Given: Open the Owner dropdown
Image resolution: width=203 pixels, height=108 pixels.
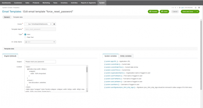Looking at the screenshot, I should [x=38, y=24].
